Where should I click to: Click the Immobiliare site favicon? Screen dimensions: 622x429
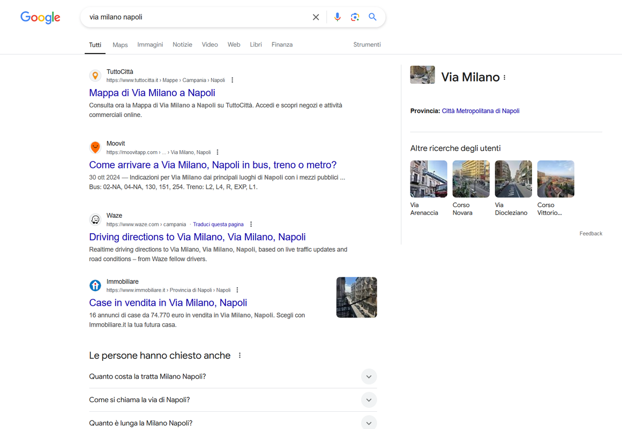click(95, 285)
